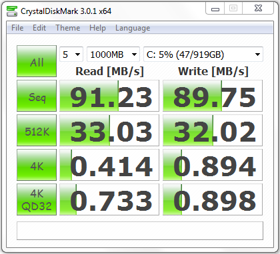Open the test count dropdown showing 5

pyautogui.click(x=71, y=55)
